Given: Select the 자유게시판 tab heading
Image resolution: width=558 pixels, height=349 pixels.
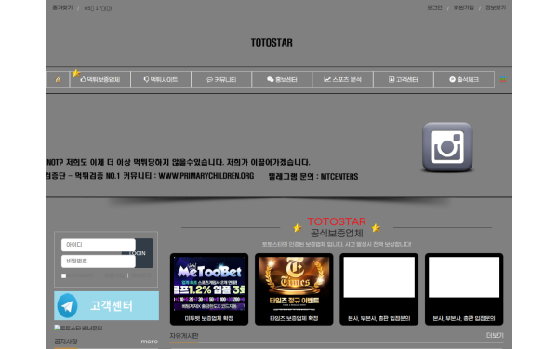Looking at the screenshot, I should [x=184, y=336].
